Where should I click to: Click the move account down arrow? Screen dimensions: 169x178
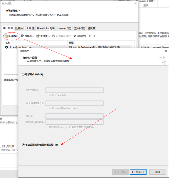[95, 36]
